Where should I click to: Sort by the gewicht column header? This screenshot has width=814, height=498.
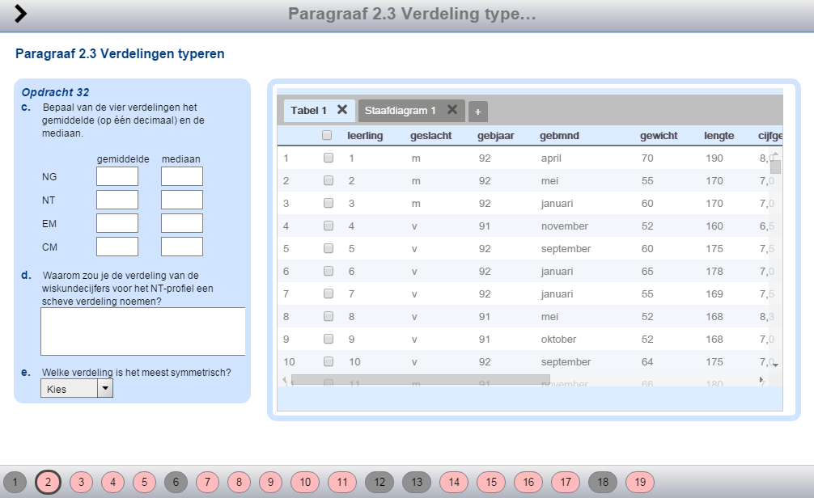click(658, 136)
